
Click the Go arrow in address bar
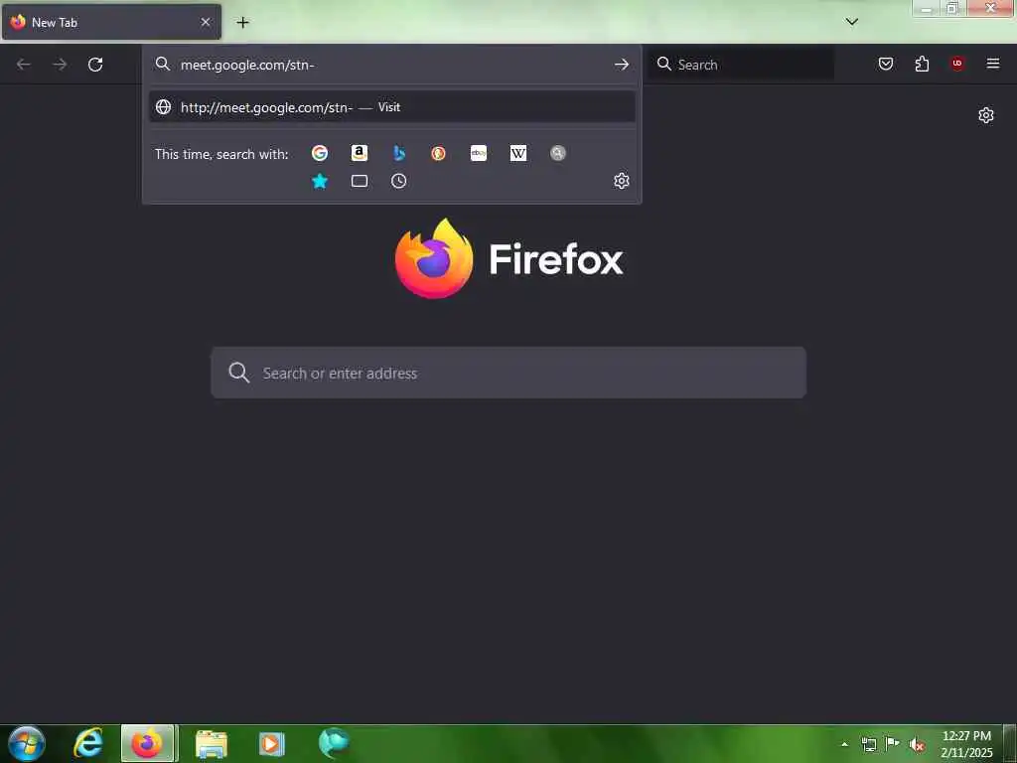(x=622, y=65)
